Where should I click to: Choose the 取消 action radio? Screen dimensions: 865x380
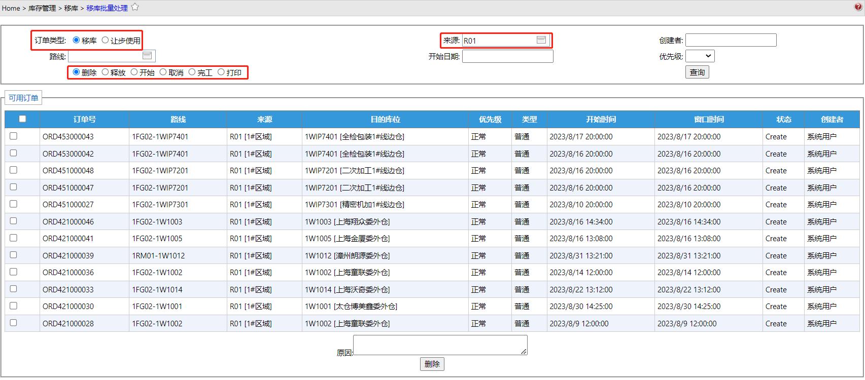(163, 72)
